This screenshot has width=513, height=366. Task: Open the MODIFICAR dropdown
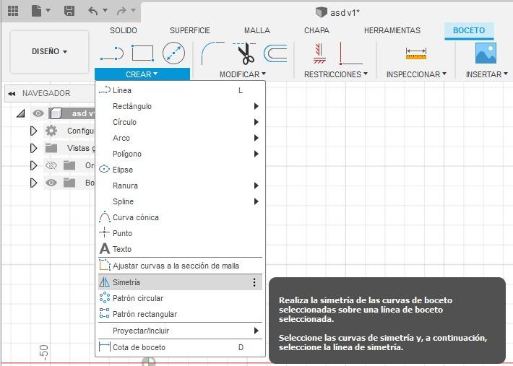click(243, 74)
